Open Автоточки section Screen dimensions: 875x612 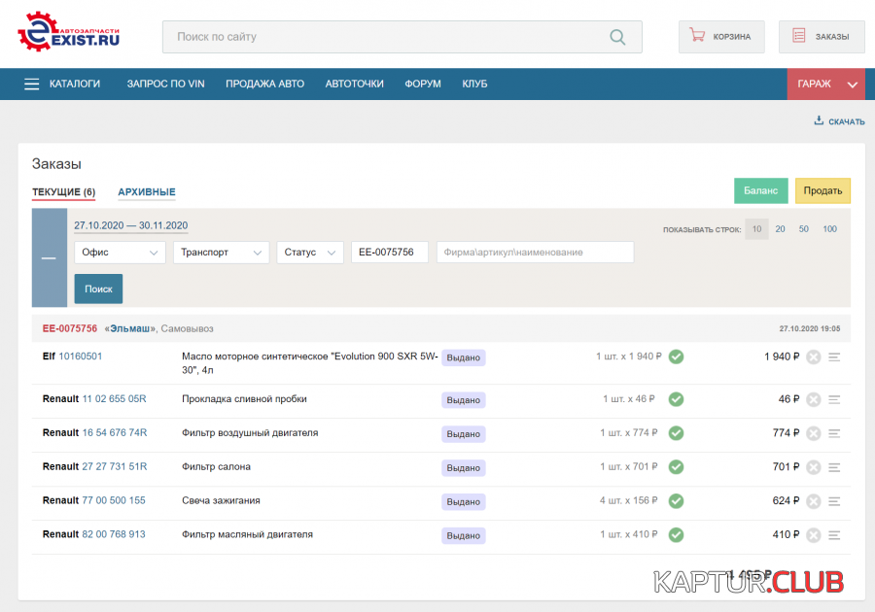coord(354,84)
